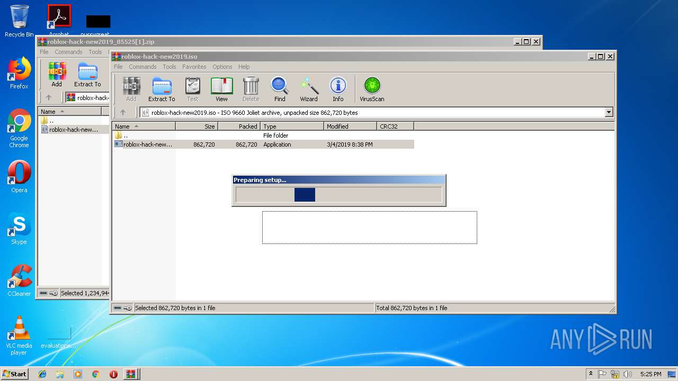Open the Find search tool

coord(280,89)
